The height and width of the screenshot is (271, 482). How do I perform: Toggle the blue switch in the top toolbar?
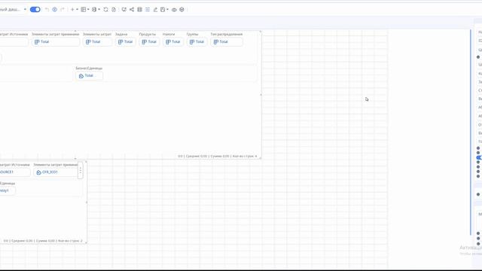(x=35, y=10)
